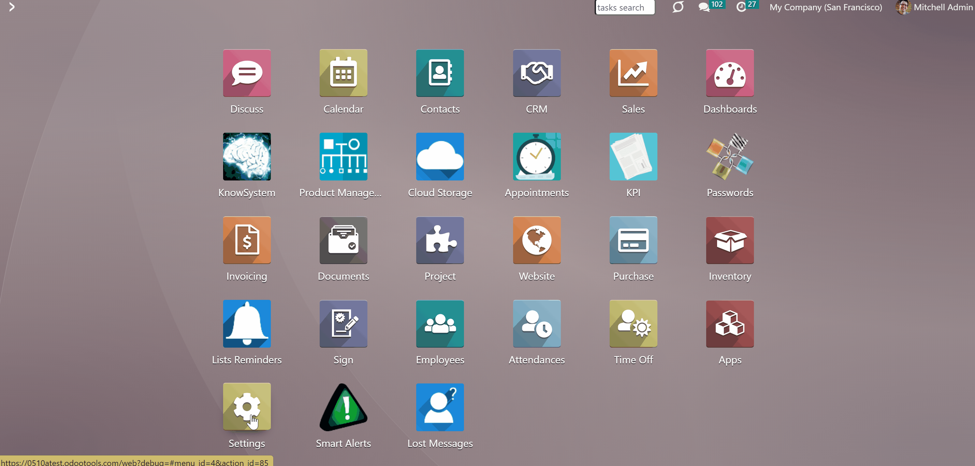The width and height of the screenshot is (975, 466).
Task: Open the Cloud Storage app
Action: 440,156
